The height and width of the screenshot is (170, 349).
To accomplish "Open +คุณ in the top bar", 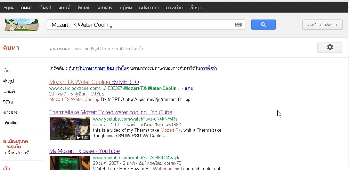I will point(8,8).
